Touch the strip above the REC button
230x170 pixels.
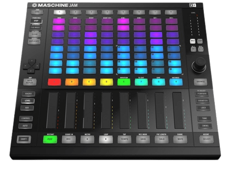[x=70, y=110]
